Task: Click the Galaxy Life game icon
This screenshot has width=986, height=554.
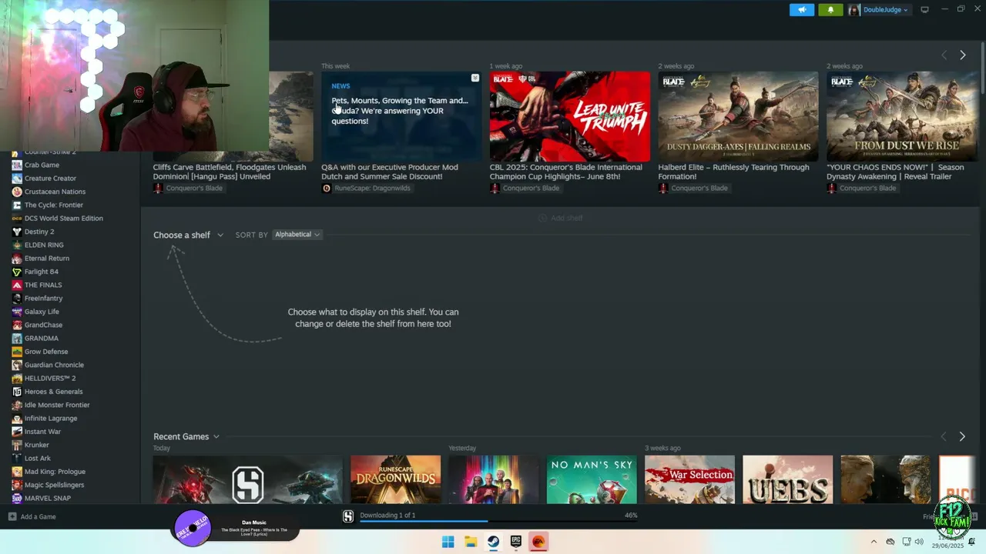Action: (x=17, y=312)
